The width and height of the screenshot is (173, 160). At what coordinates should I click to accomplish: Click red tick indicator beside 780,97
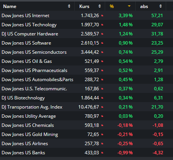click(102, 116)
